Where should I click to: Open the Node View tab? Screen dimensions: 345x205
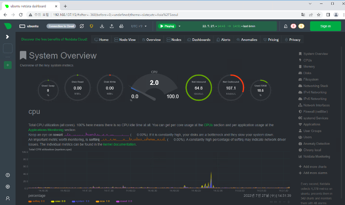[126, 40]
